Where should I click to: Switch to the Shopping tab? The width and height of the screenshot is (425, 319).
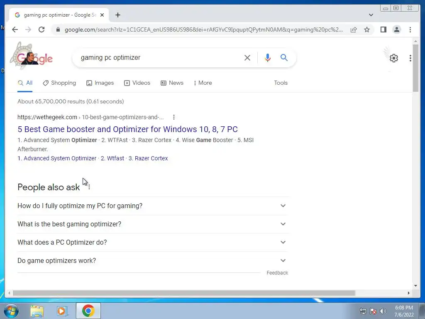(x=59, y=83)
